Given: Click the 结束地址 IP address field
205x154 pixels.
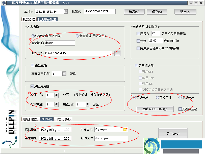Looking at the screenshot, I should click(55, 138).
